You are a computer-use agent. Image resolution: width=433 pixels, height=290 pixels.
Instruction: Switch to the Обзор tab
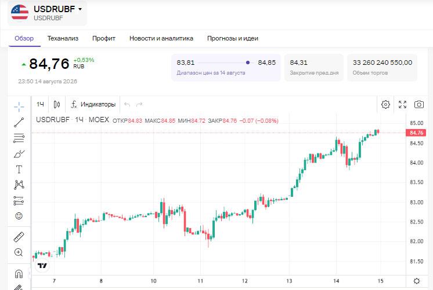[24, 38]
